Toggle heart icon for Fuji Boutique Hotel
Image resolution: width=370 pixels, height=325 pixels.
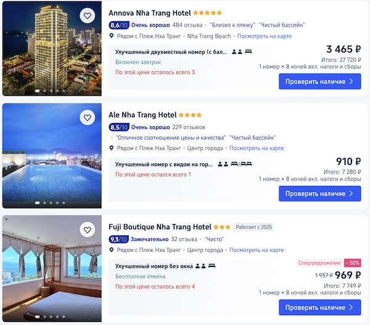(x=88, y=230)
